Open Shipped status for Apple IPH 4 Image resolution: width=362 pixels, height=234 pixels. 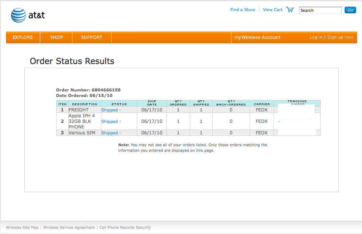[x=109, y=121]
